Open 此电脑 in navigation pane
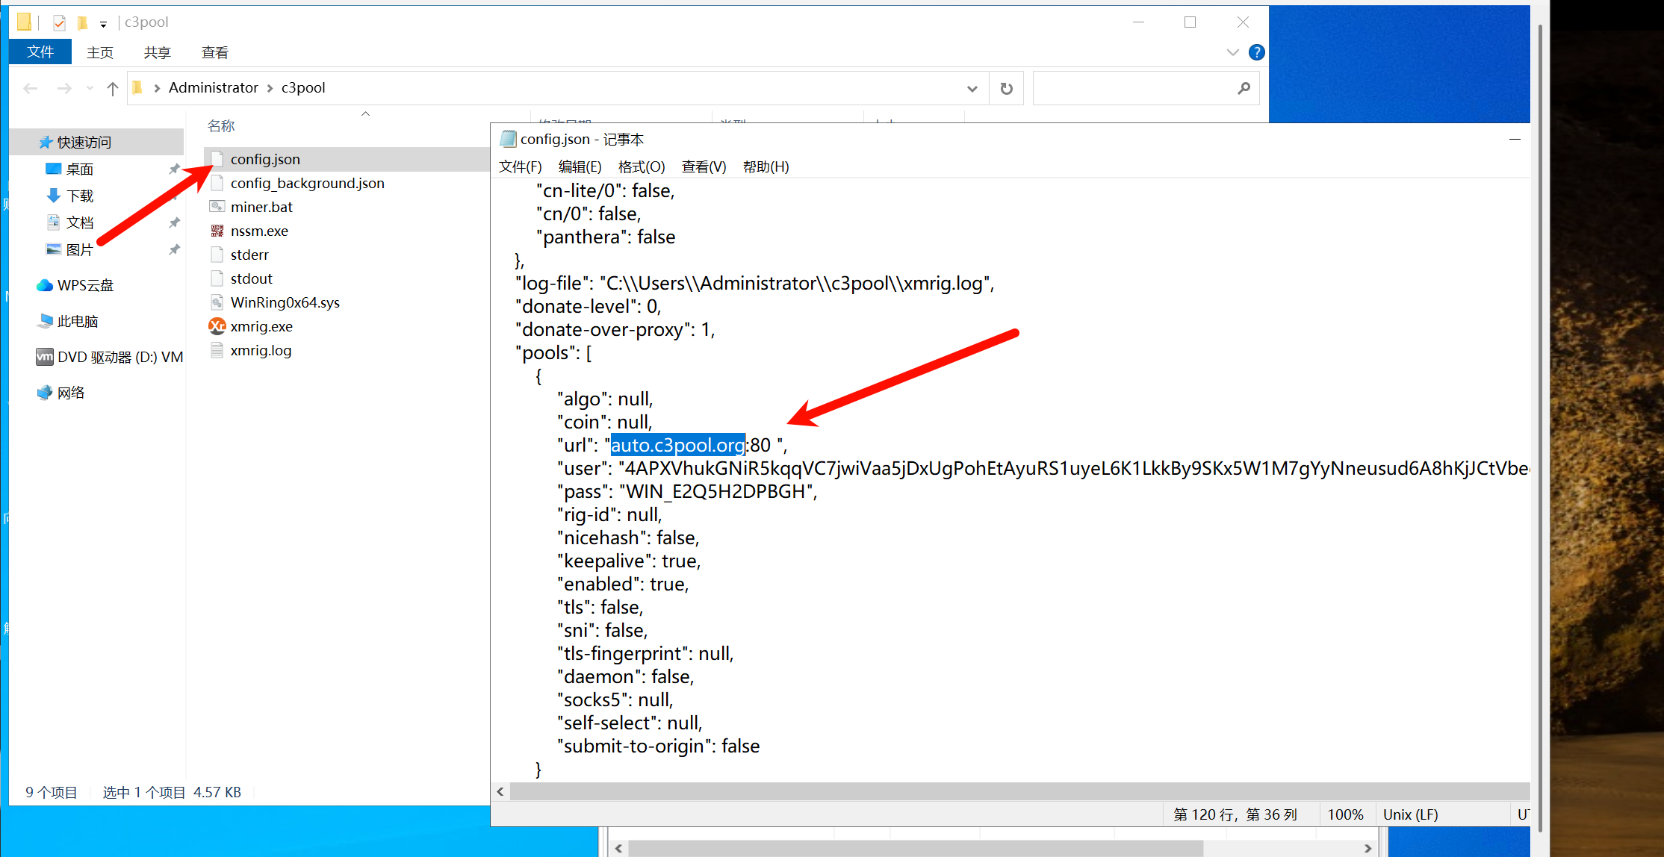This screenshot has width=1664, height=857. point(77,321)
